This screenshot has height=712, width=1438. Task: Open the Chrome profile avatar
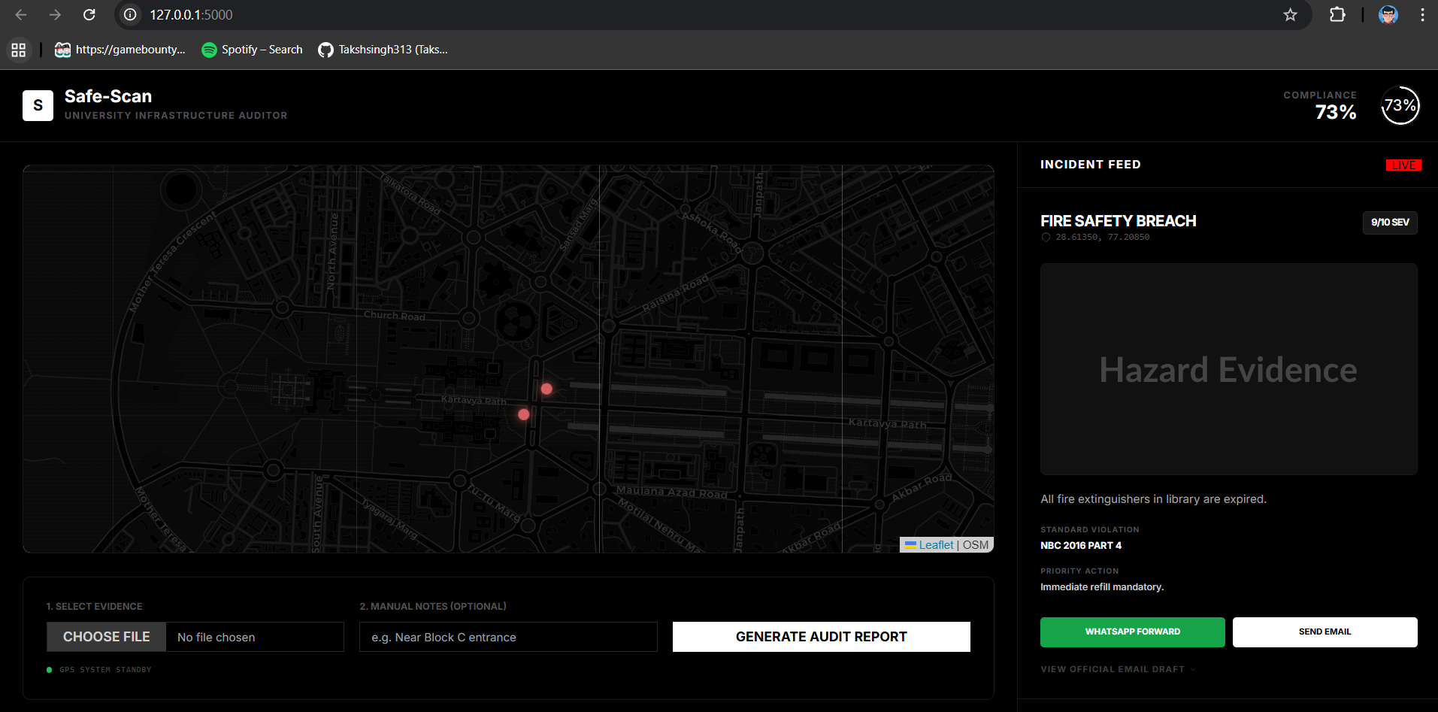pyautogui.click(x=1388, y=15)
